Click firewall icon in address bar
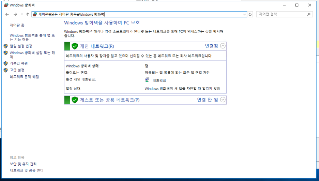This screenshot has height=181, width=319. (35, 14)
